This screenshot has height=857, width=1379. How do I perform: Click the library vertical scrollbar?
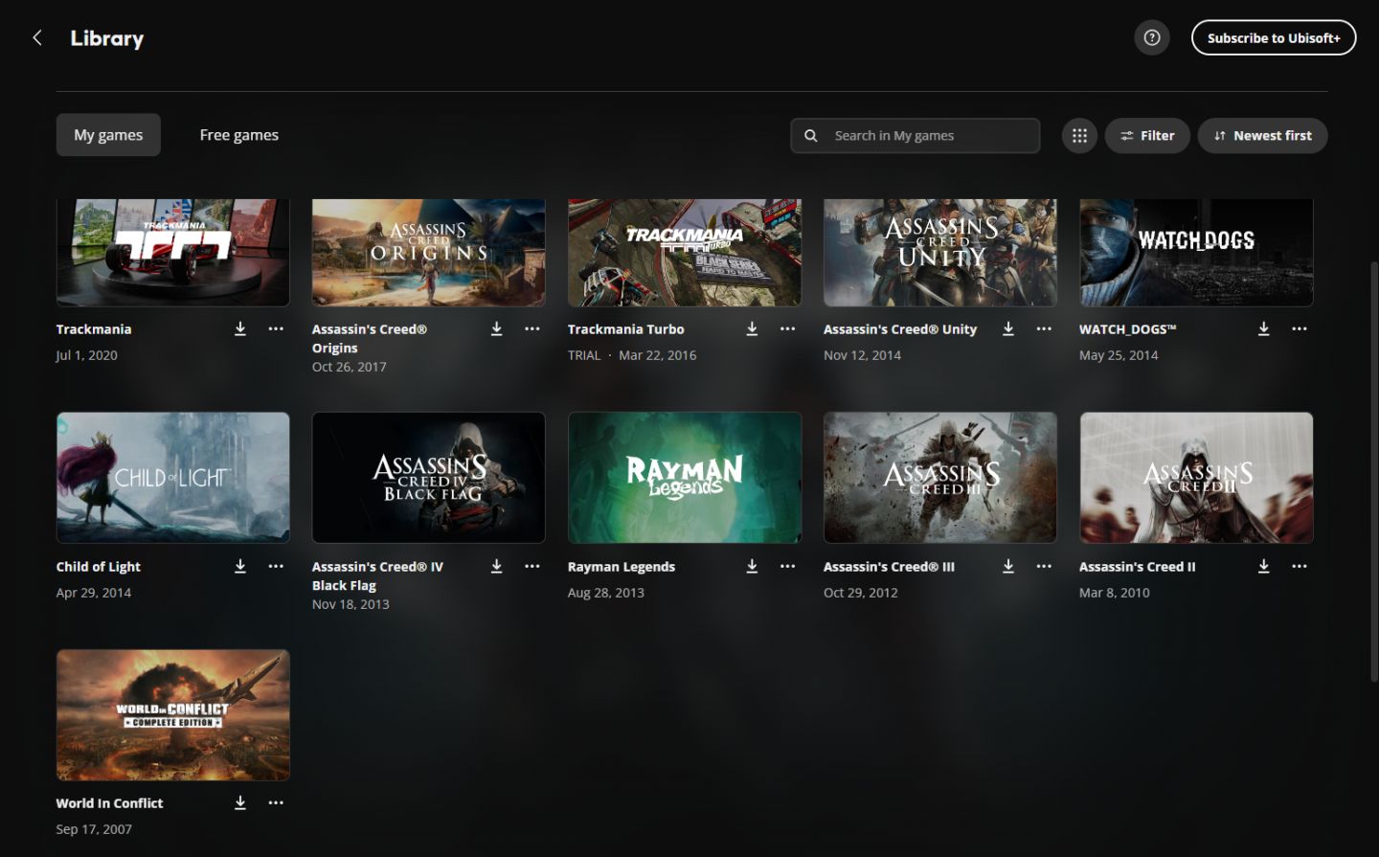[1373, 469]
